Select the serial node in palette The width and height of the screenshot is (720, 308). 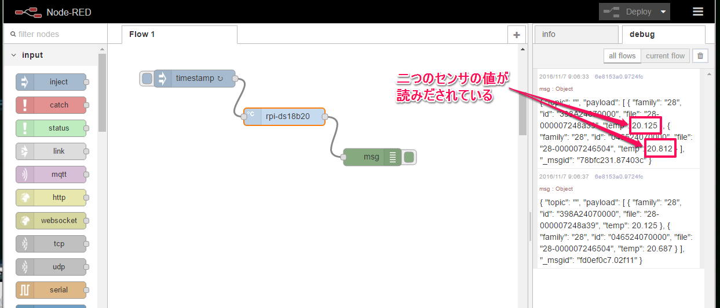pos(51,290)
